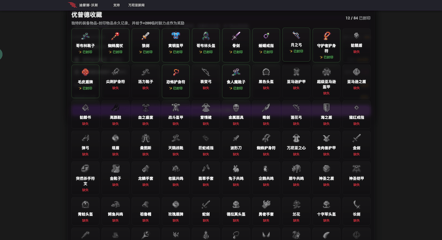The width and height of the screenshot is (442, 240).
Task: Click the 犀牛共鸣 rhino icon
Action: 296,168
